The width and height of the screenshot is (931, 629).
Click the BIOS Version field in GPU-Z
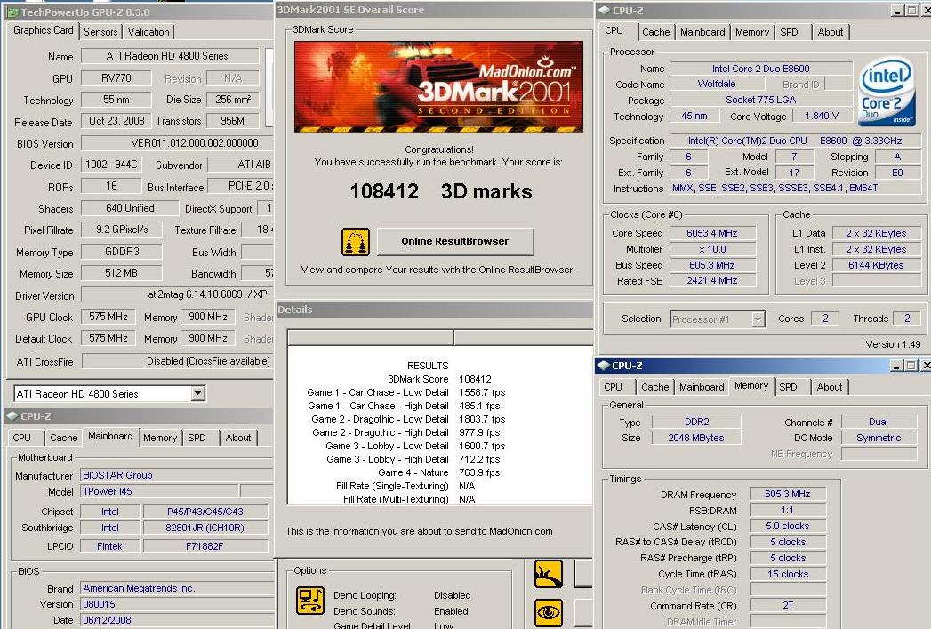point(177,143)
